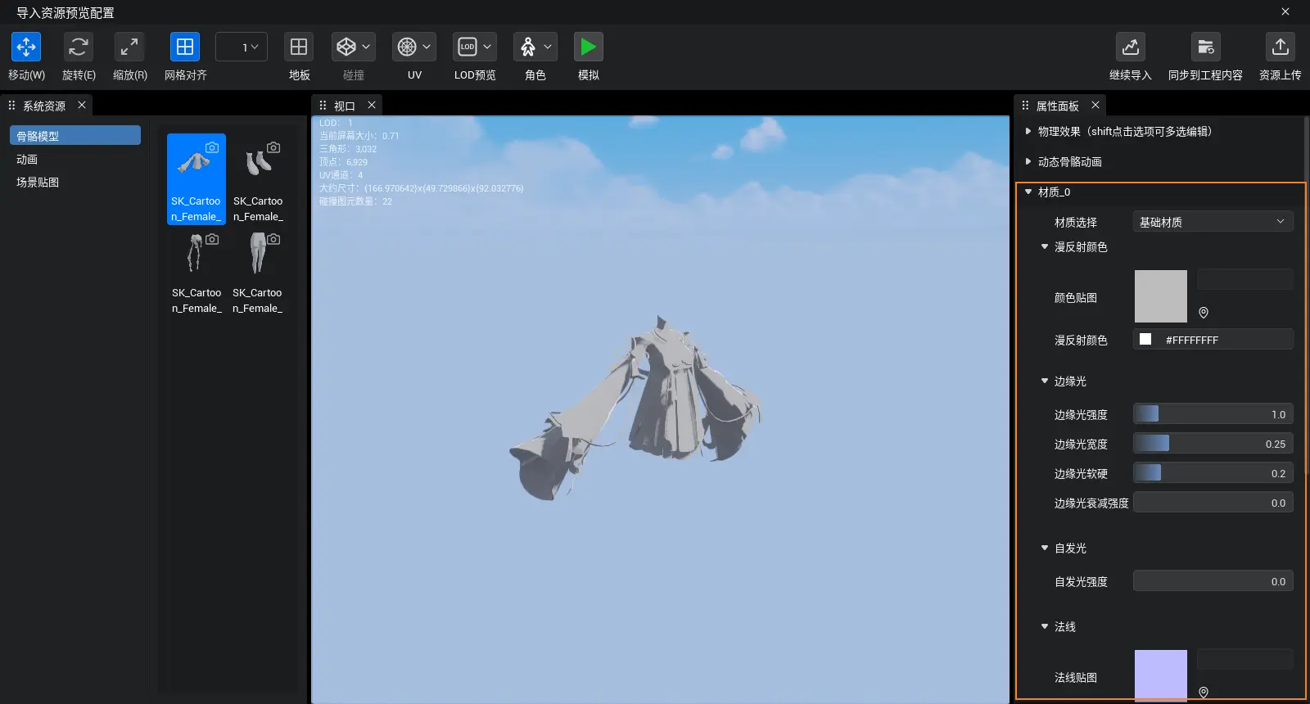Click camera icon on jacket model thumbnail
This screenshot has height=704, width=1310.
[212, 147]
